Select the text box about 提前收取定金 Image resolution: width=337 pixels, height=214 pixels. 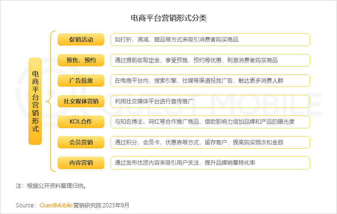coord(210,60)
